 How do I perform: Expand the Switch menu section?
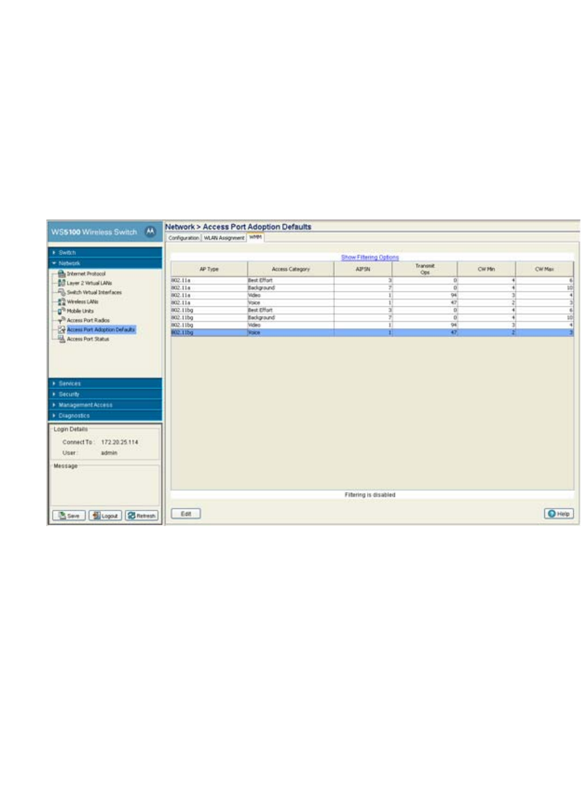(x=105, y=252)
